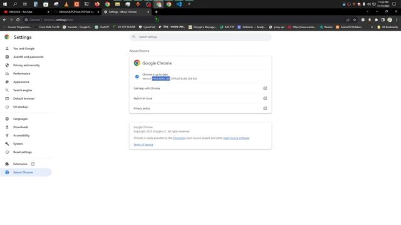401x225 pixels.
Task: Switch to the YouTube browser tab
Action: point(26,12)
